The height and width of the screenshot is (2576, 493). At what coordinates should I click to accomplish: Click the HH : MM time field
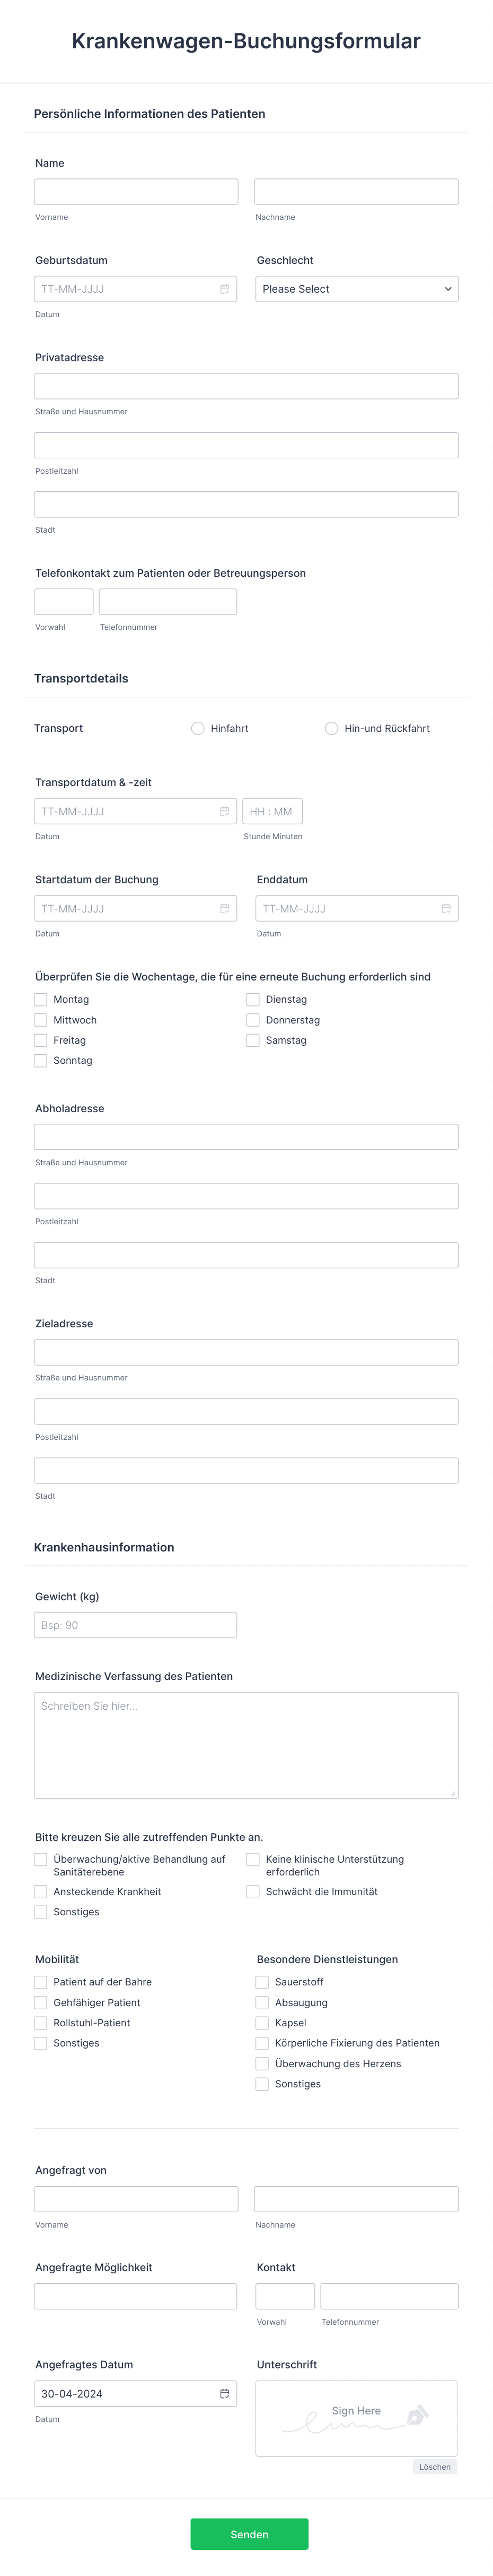point(271,811)
